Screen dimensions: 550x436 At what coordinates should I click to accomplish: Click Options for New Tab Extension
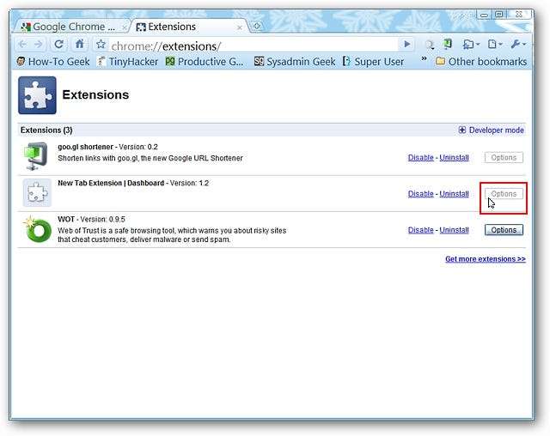[504, 194]
